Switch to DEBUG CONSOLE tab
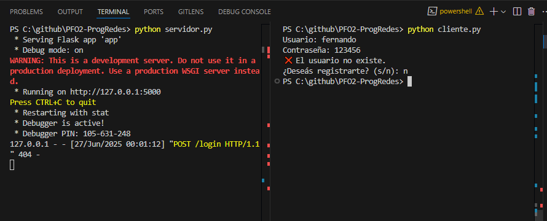The image size is (547, 221). (x=244, y=12)
